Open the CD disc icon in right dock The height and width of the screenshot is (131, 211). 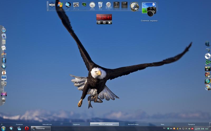click(x=208, y=56)
